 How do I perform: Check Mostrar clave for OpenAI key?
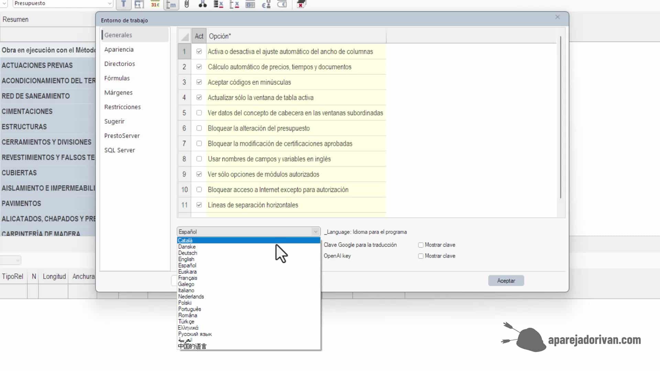[x=420, y=256]
